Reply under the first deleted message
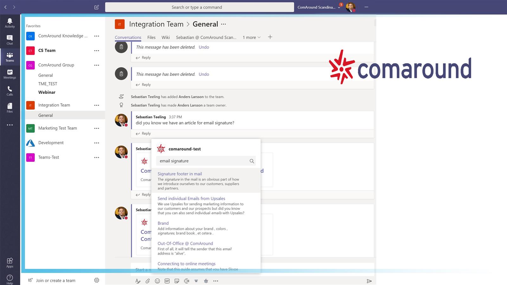507x285 pixels. pyautogui.click(x=143, y=57)
